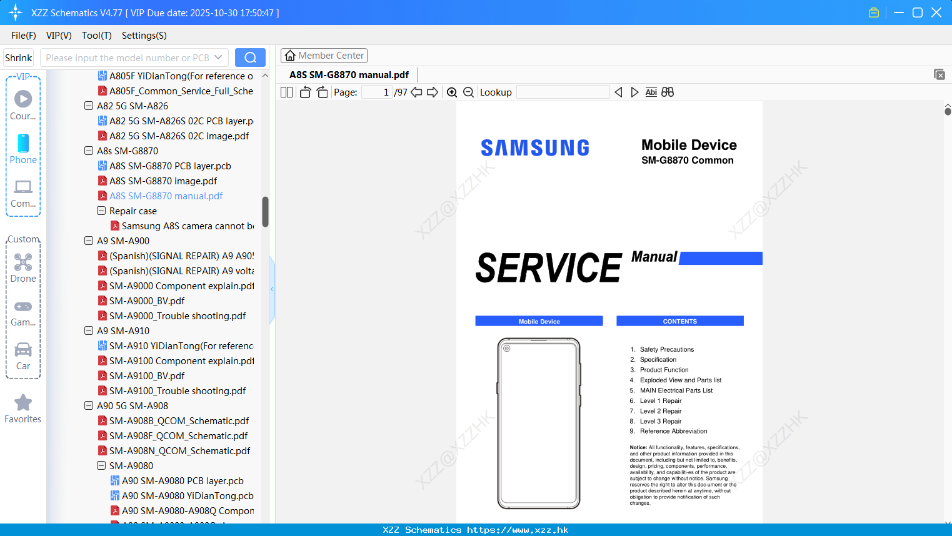This screenshot has height=536, width=952.
Task: Collapse the A9 SM-A910 node
Action: tap(89, 331)
